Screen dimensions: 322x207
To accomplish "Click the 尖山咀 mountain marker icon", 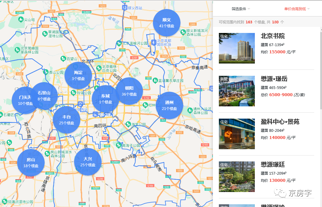I will click(21, 19).
